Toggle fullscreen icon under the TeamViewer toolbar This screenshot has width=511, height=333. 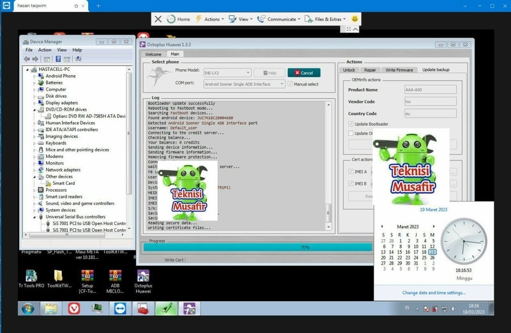348,29
